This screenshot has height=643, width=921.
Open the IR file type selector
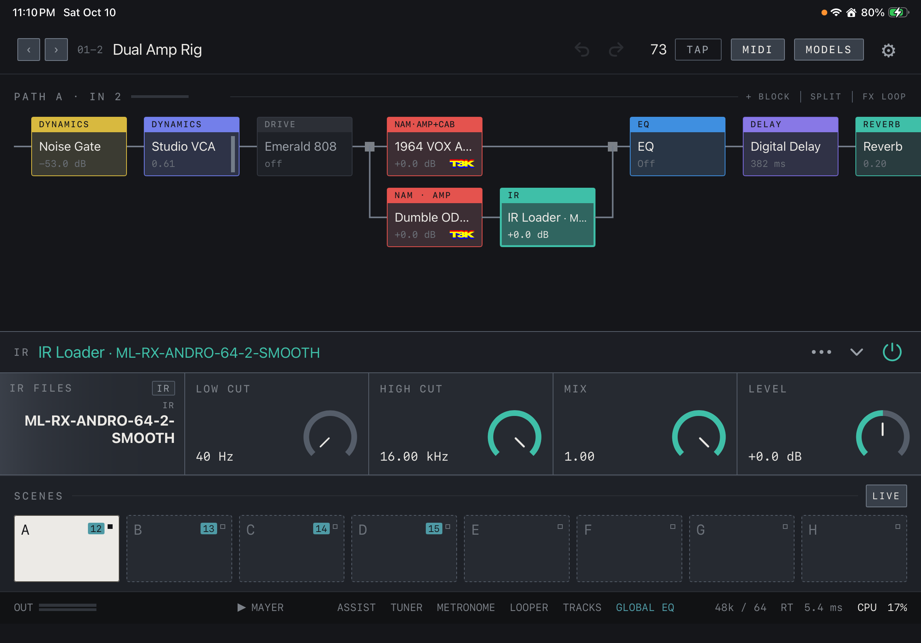pyautogui.click(x=163, y=388)
